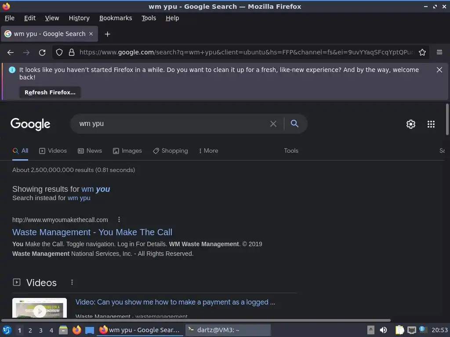This screenshot has height=337, width=450.
Task: Click the Firefox taskbar window entry
Action: tap(140, 330)
